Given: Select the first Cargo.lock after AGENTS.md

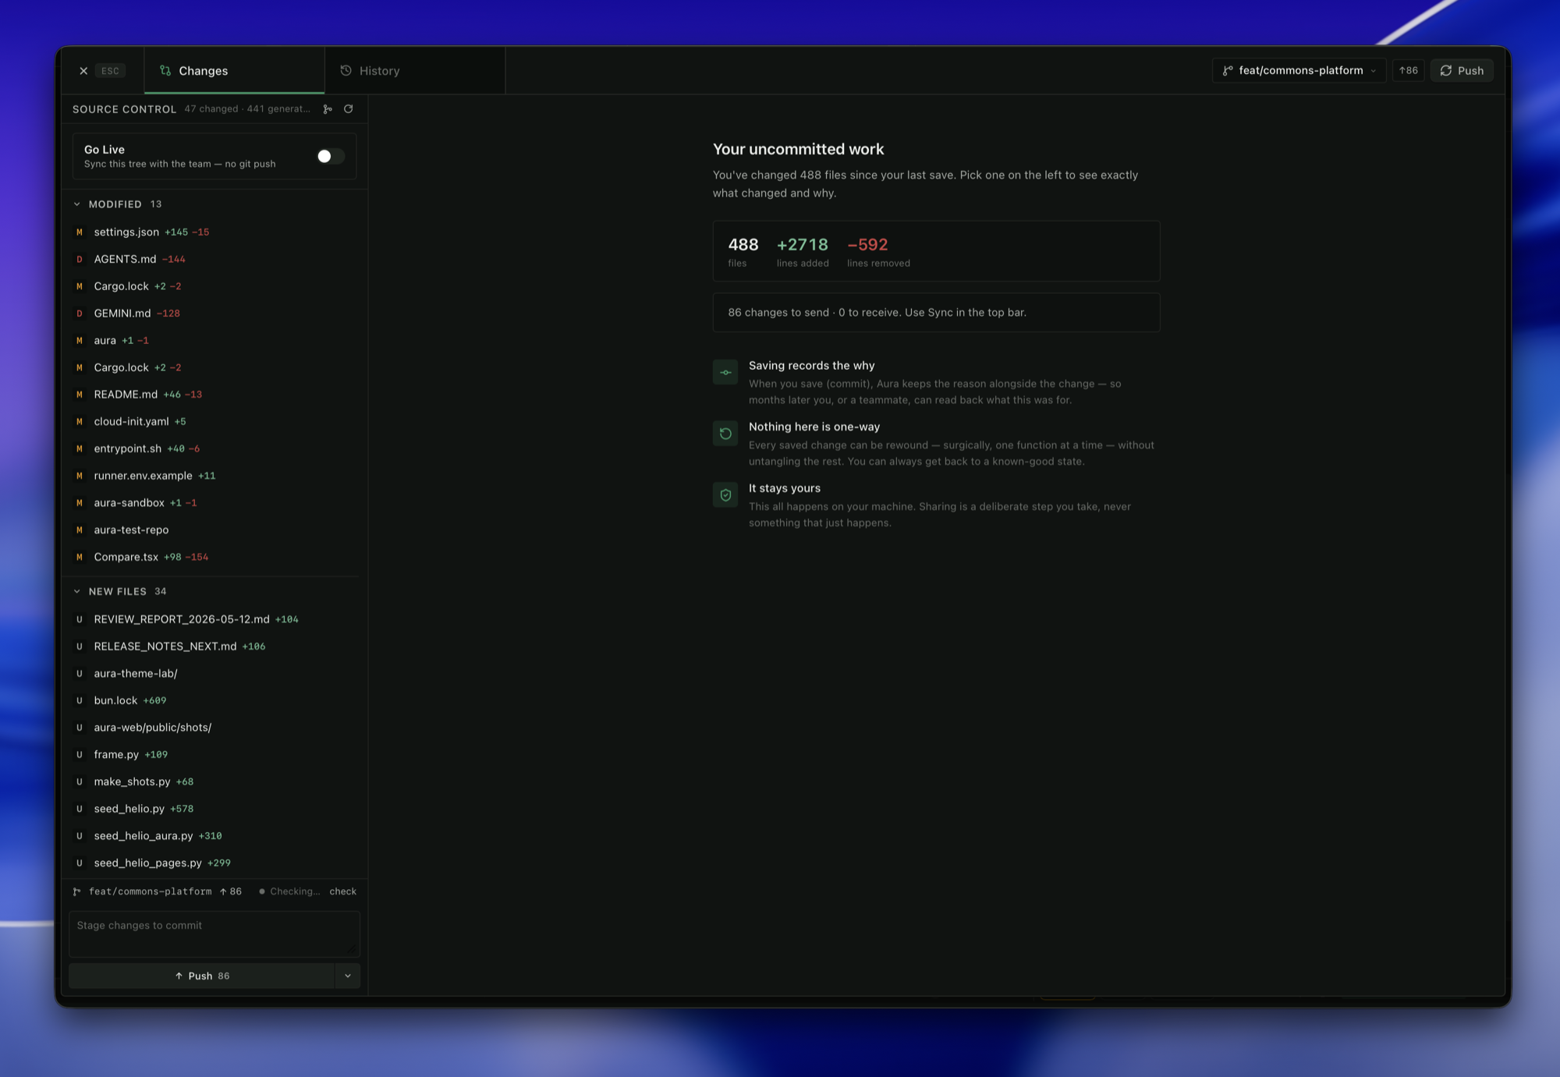Looking at the screenshot, I should 214,286.
